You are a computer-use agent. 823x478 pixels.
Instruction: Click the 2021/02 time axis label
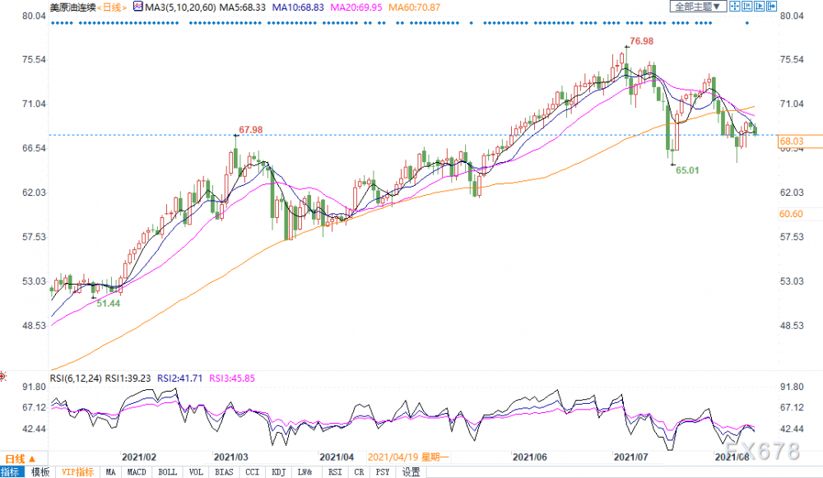coord(138,457)
